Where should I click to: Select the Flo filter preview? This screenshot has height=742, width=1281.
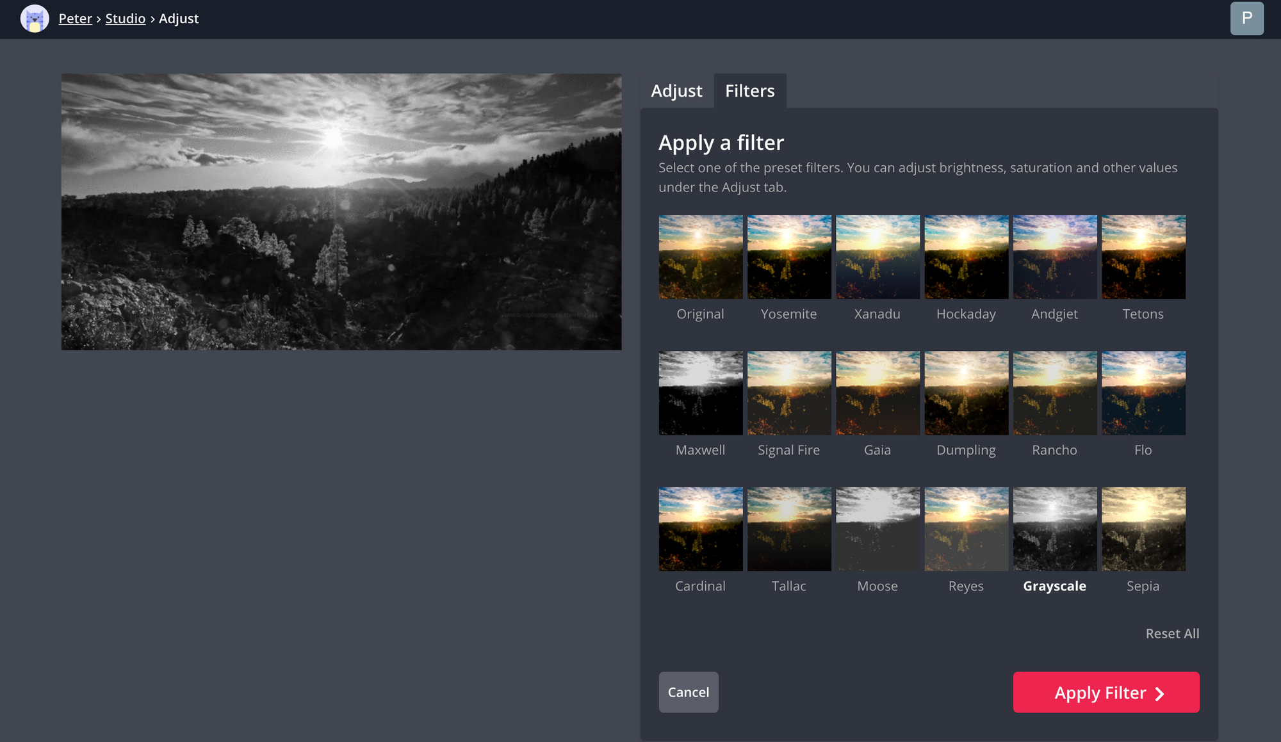(1143, 393)
